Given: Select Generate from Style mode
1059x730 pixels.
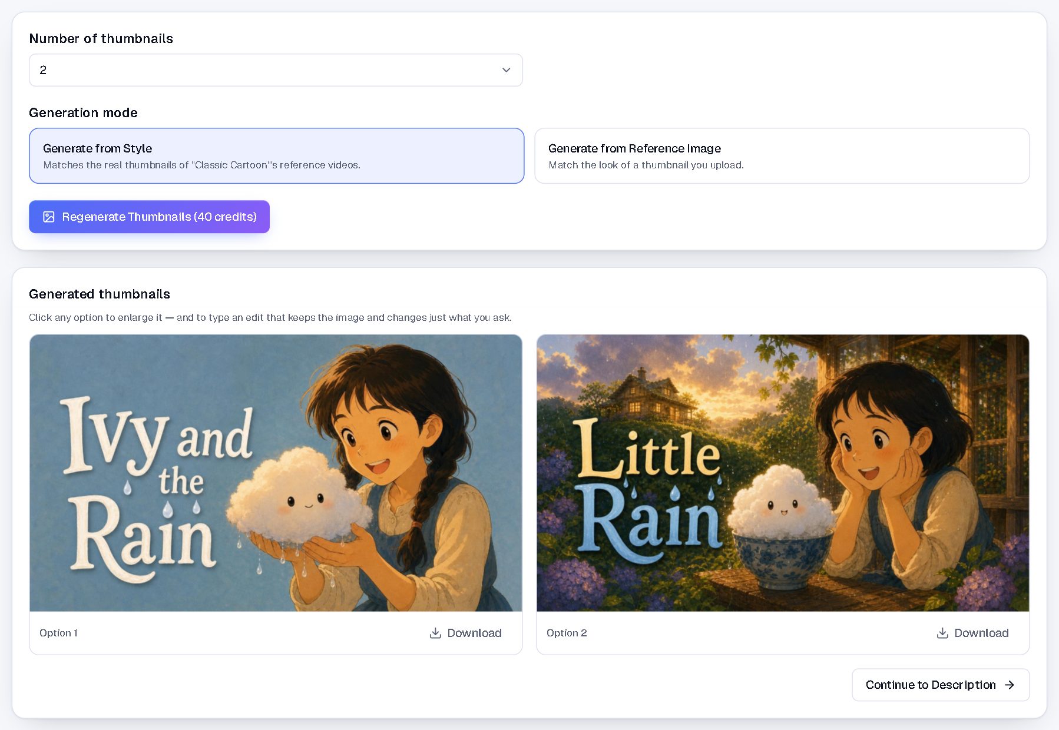Looking at the screenshot, I should pos(276,156).
